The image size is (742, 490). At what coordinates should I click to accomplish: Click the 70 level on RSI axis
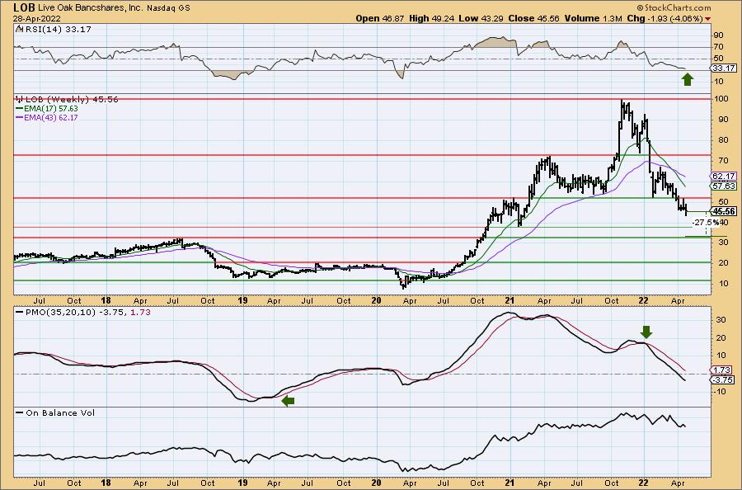pyautogui.click(x=719, y=47)
